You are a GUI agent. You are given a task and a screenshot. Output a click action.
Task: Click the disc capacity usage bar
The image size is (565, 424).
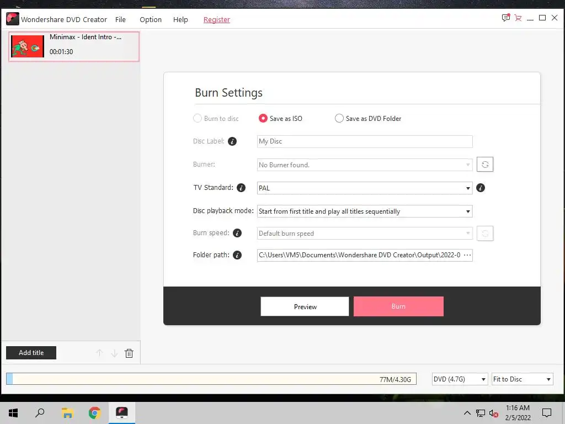[x=211, y=379]
